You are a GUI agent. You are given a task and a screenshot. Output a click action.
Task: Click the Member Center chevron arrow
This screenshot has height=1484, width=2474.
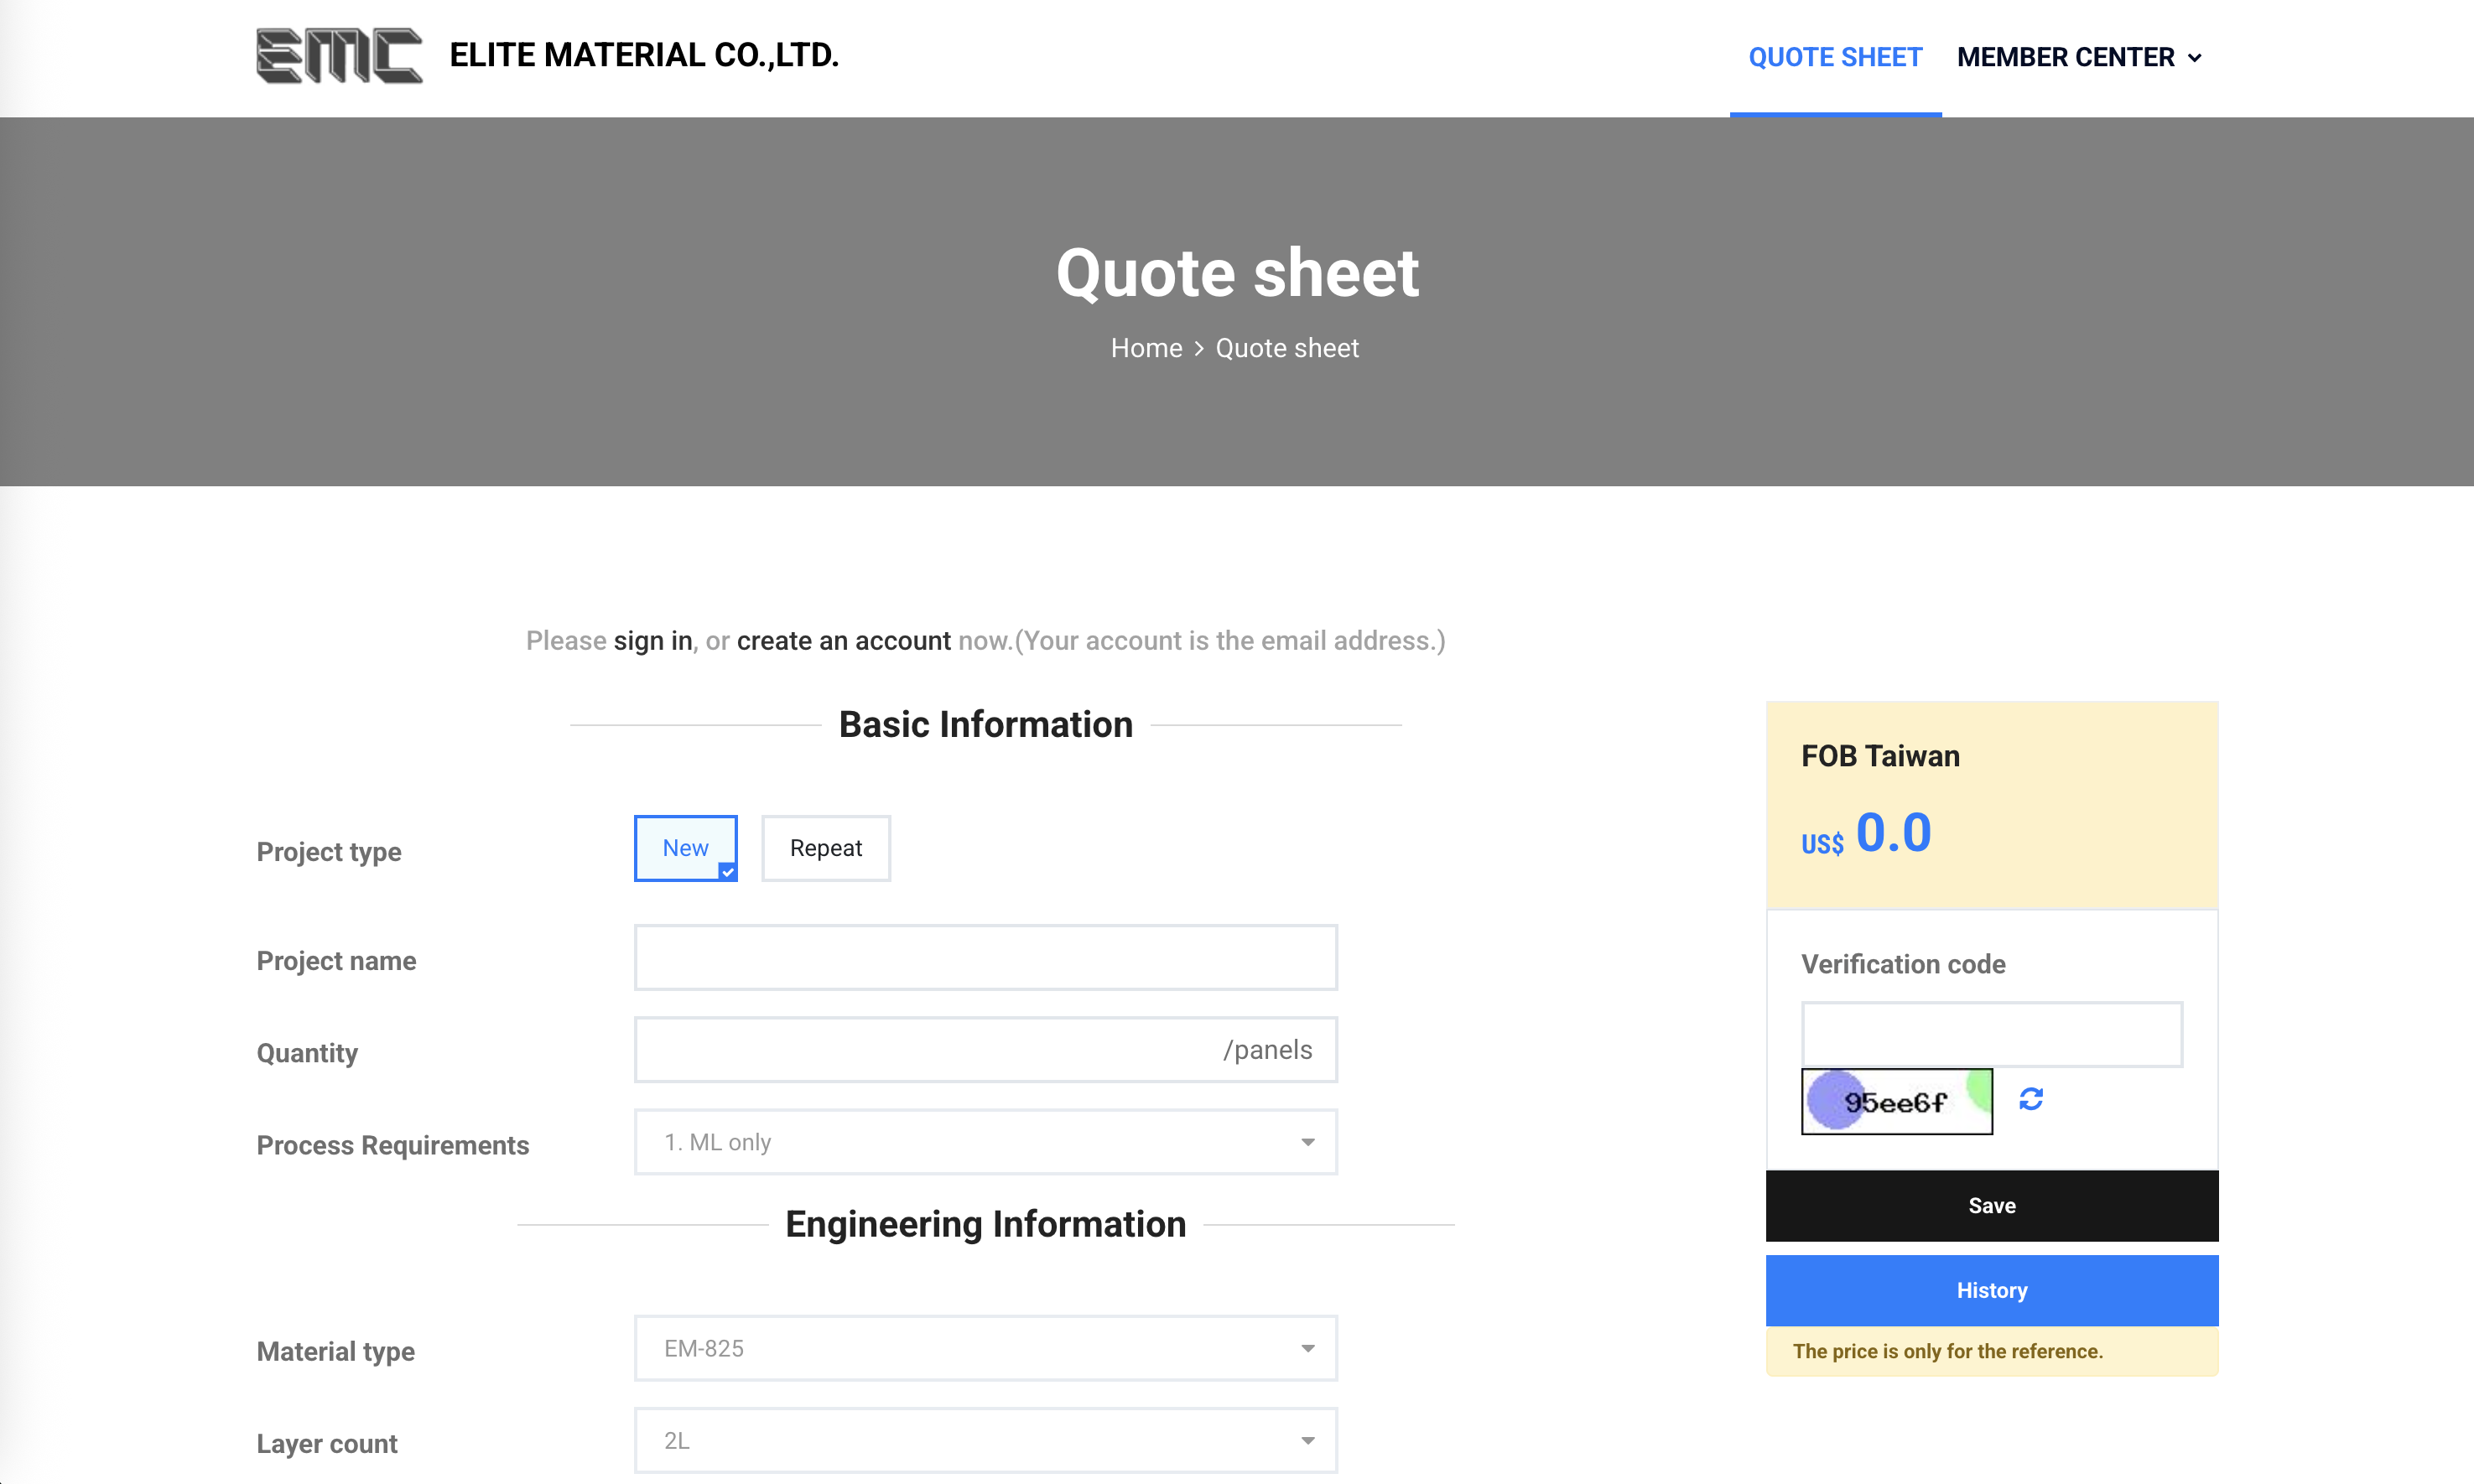(x=2195, y=58)
